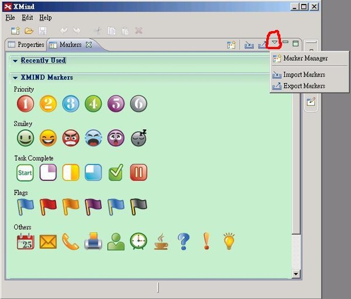This screenshot has width=351, height=299.
Task: Pick the orange laughing smiley marker
Action: (48, 138)
